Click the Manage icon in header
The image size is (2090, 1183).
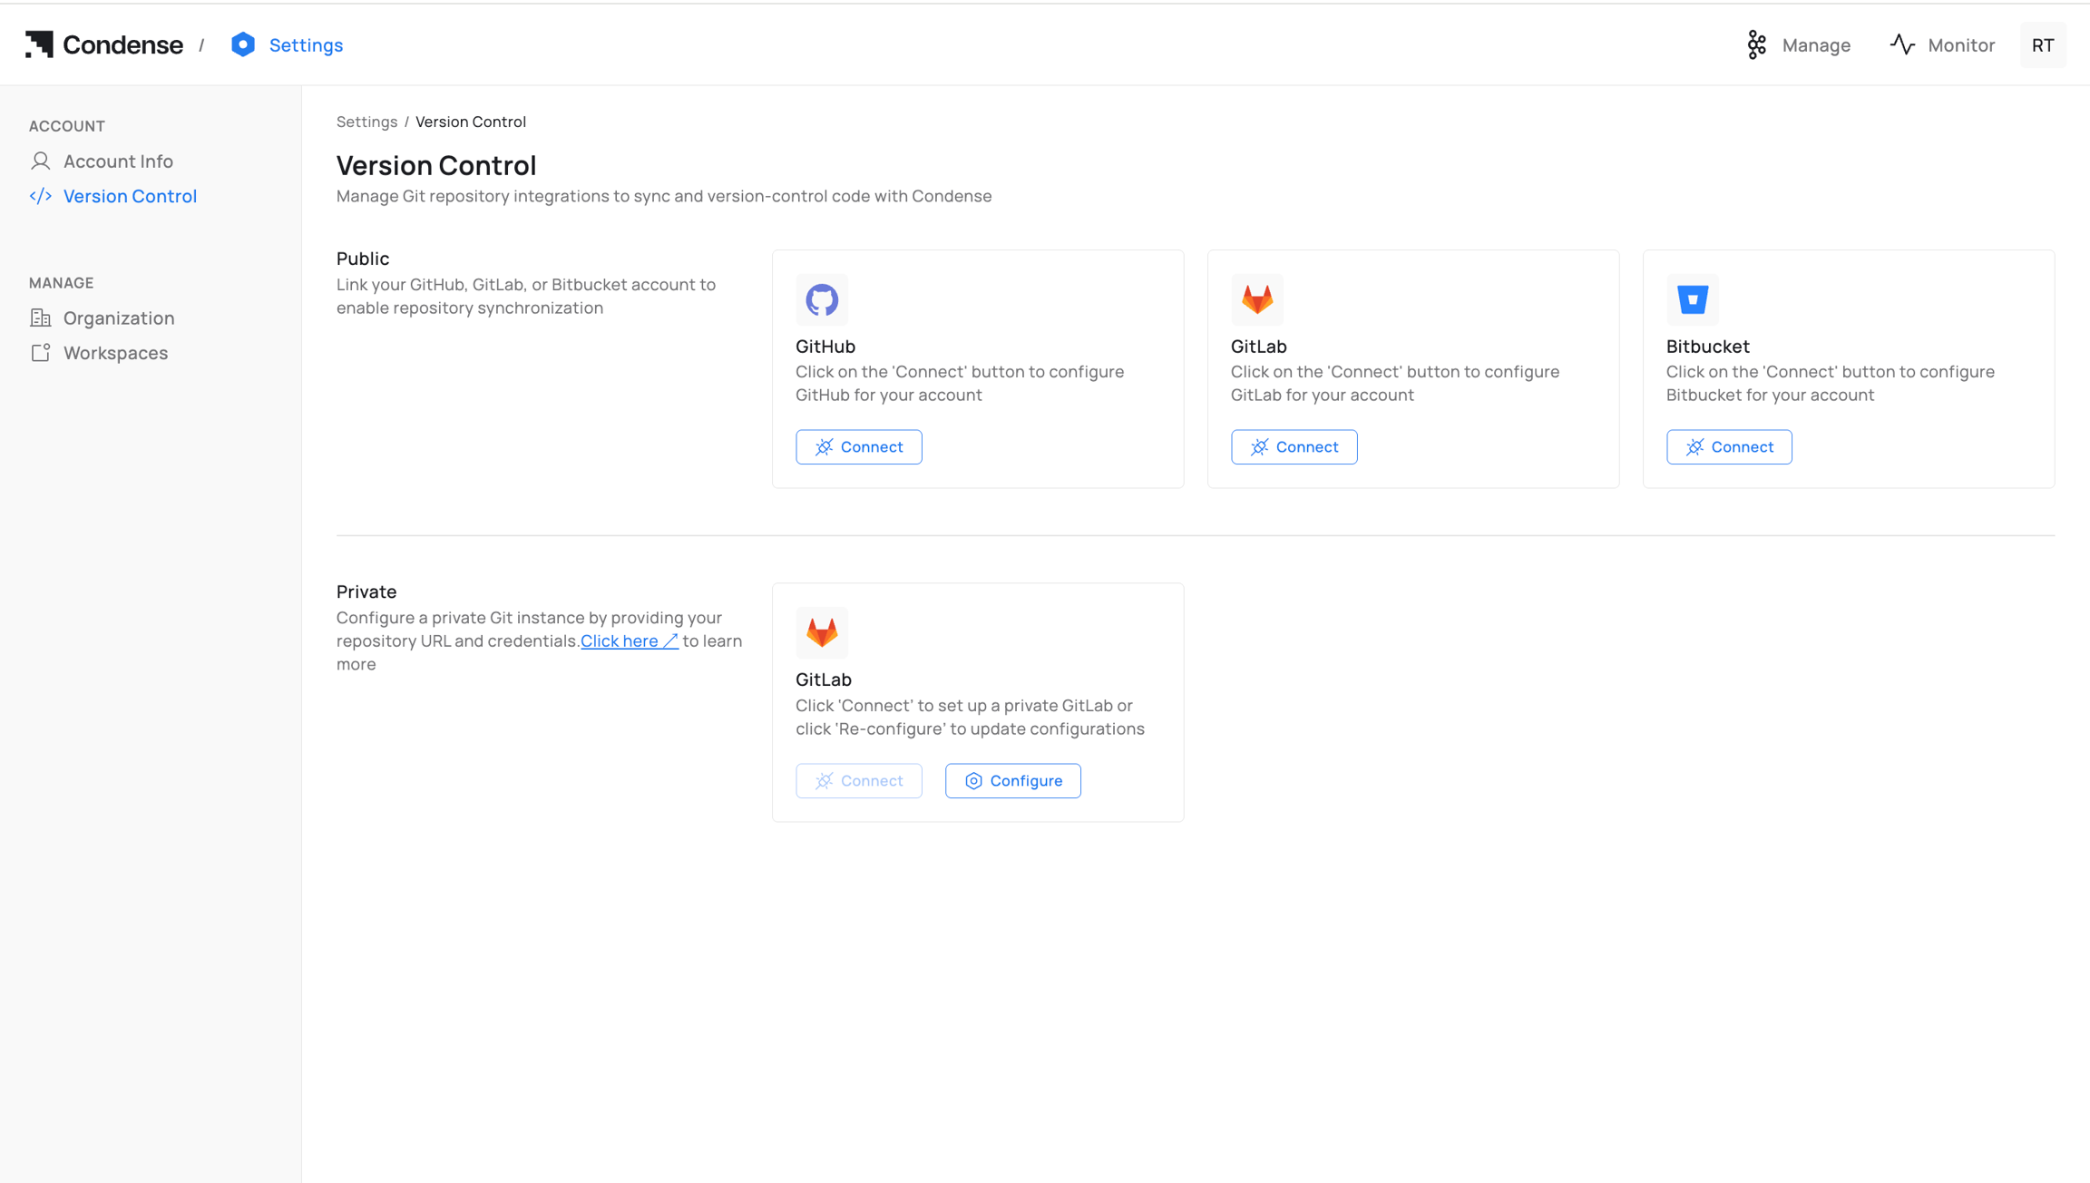[x=1757, y=44]
